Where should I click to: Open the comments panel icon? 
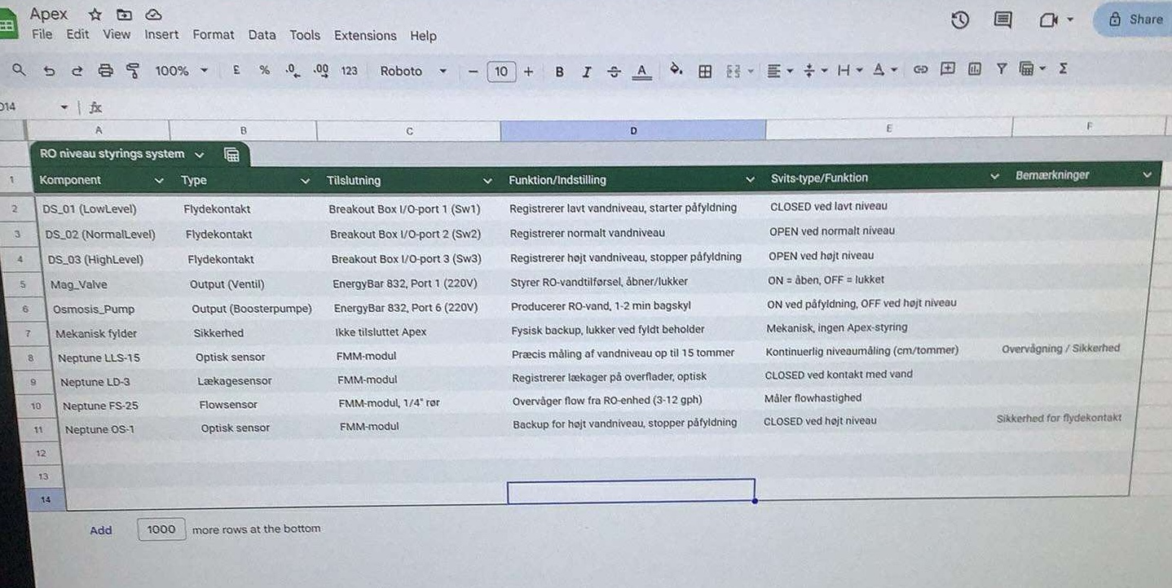point(1002,20)
